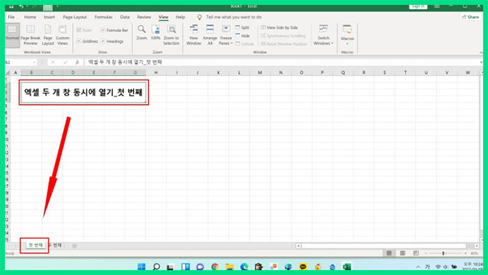Image resolution: width=488 pixels, height=275 pixels.
Task: Switch to Normal workbook view in ribbon
Action: coord(12,35)
